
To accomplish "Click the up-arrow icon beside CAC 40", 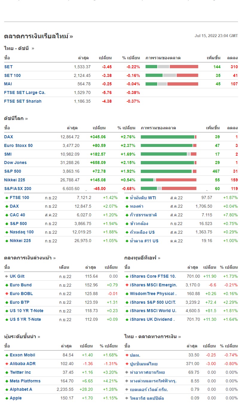I will pyautogui.click(x=7, y=215).
